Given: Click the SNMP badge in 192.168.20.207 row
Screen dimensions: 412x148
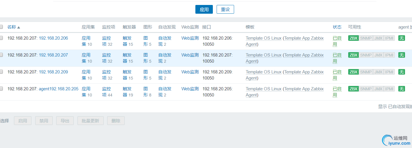Looking at the screenshot, I should click(366, 55).
